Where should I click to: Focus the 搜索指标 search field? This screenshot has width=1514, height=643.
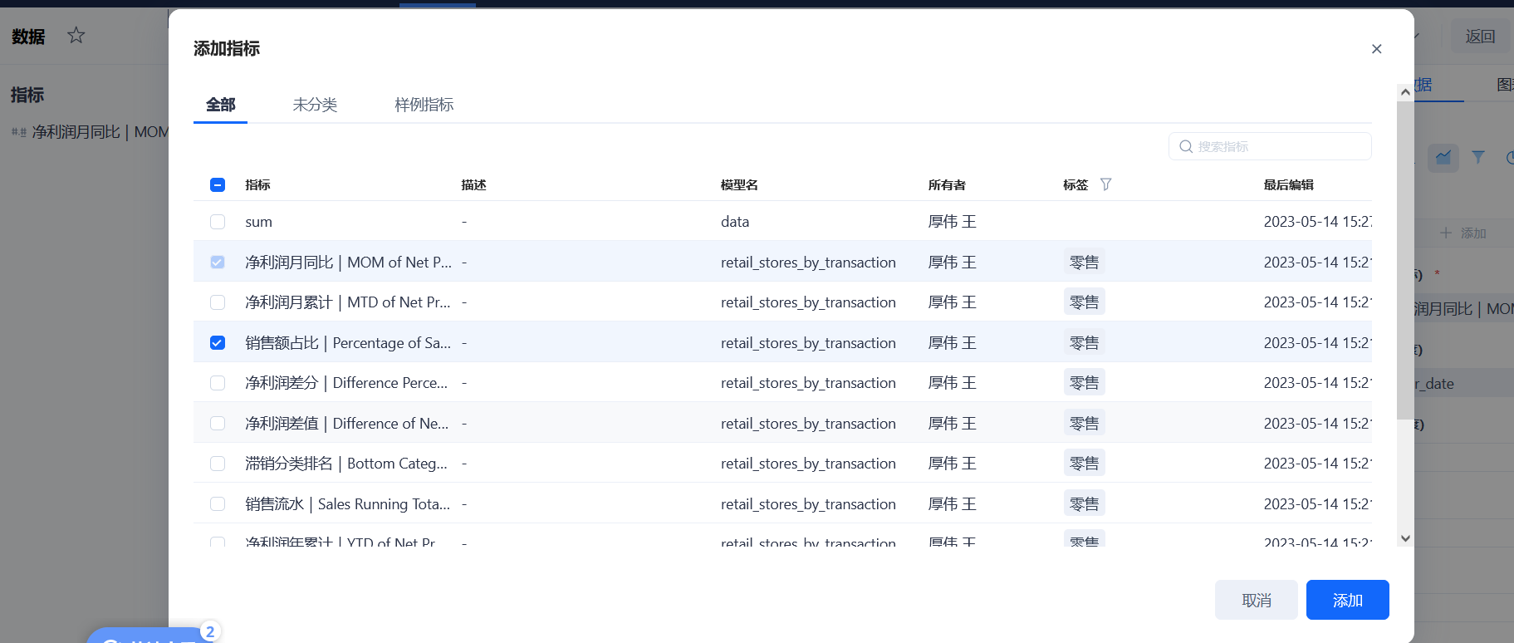1270,146
